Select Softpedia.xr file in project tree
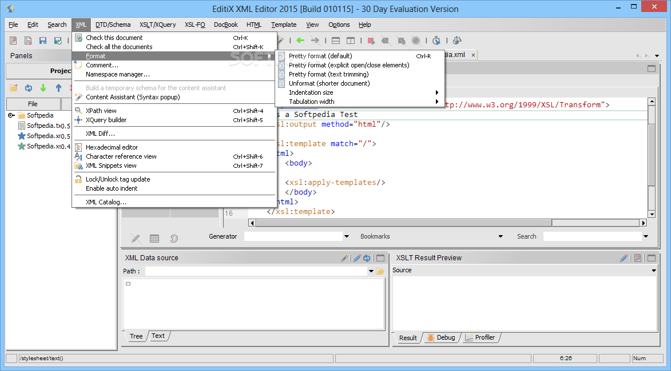 [43, 136]
